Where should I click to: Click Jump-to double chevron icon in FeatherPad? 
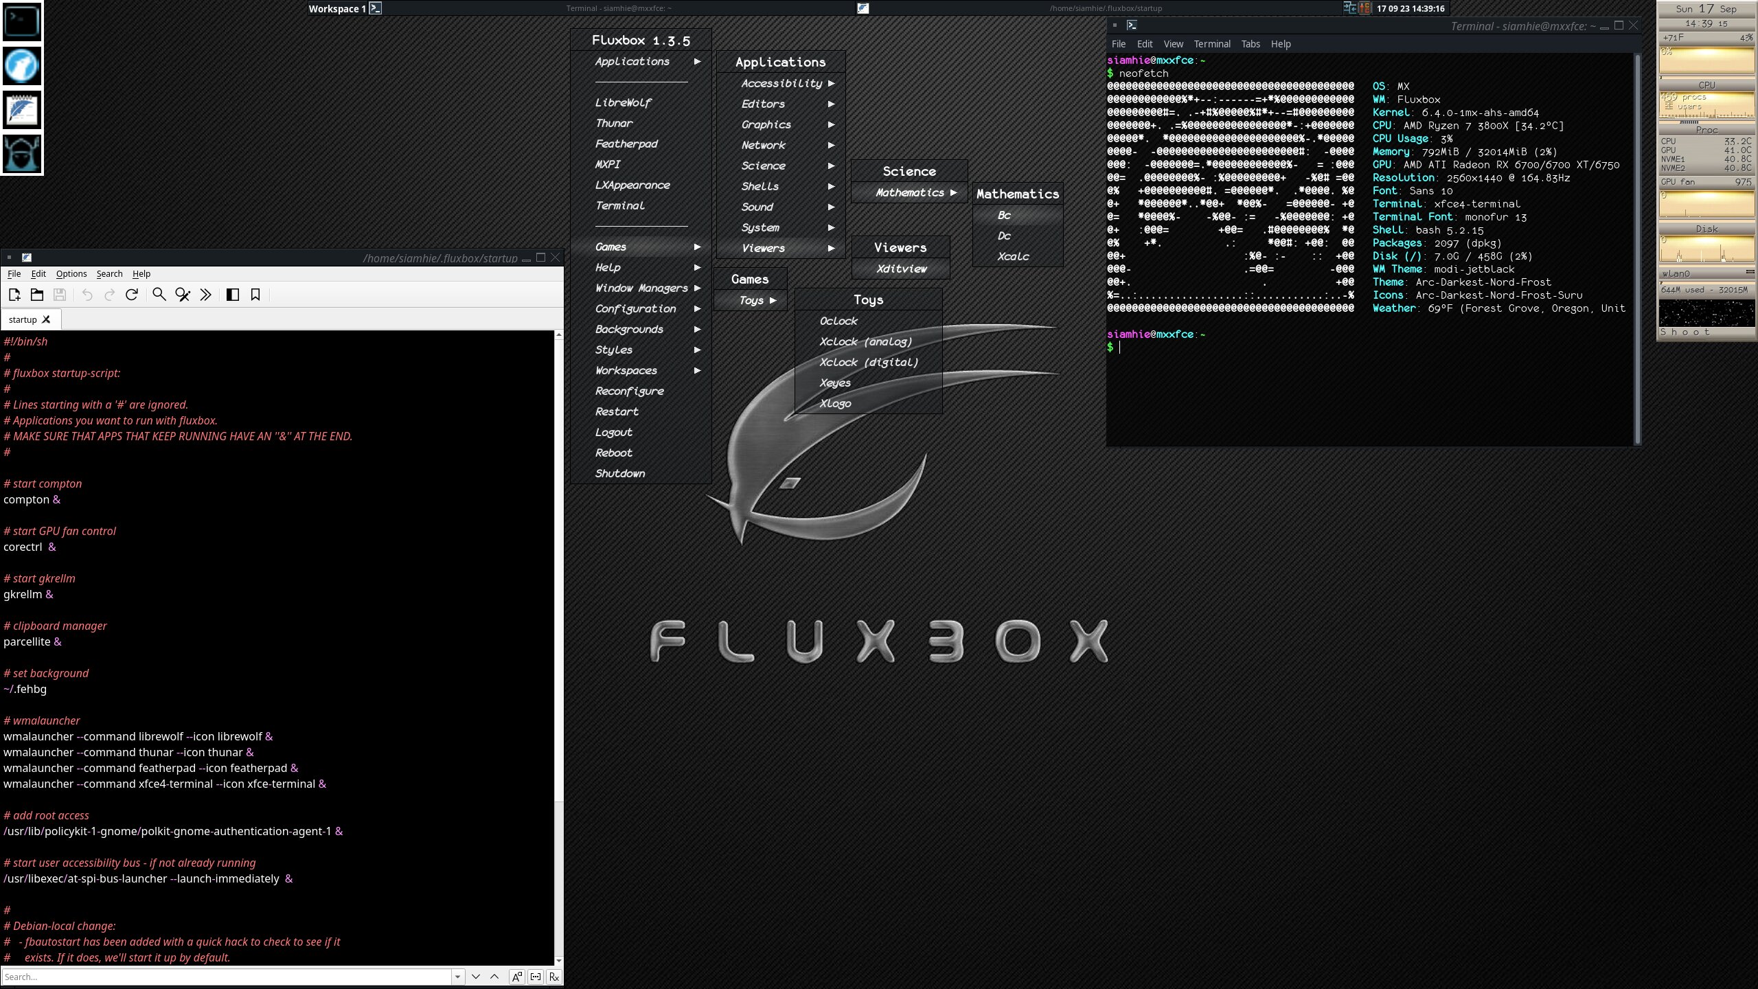tap(205, 295)
